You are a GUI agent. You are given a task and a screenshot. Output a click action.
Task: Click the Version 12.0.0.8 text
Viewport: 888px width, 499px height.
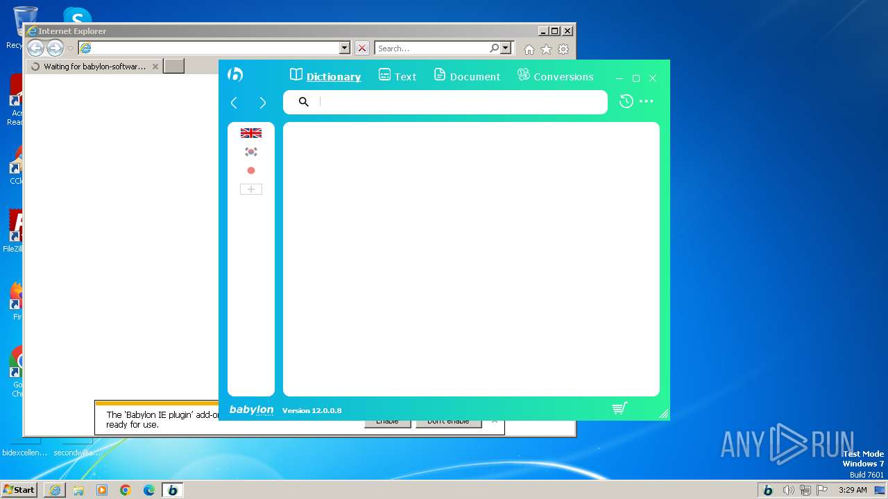311,410
